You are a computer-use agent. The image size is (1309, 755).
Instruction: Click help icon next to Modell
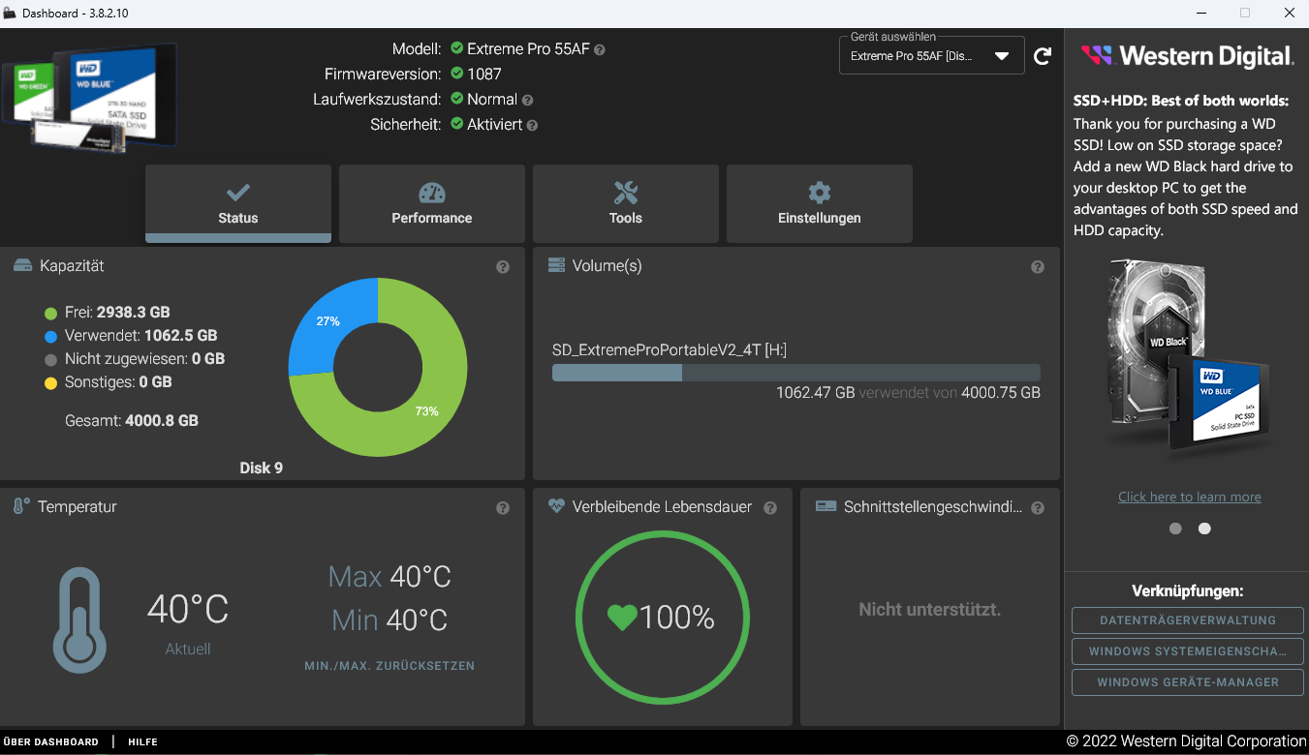[x=600, y=49]
